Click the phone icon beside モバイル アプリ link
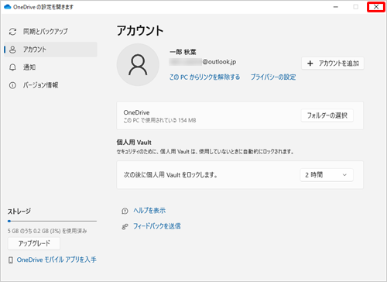Viewport: 387px width, 282px height. [11, 260]
